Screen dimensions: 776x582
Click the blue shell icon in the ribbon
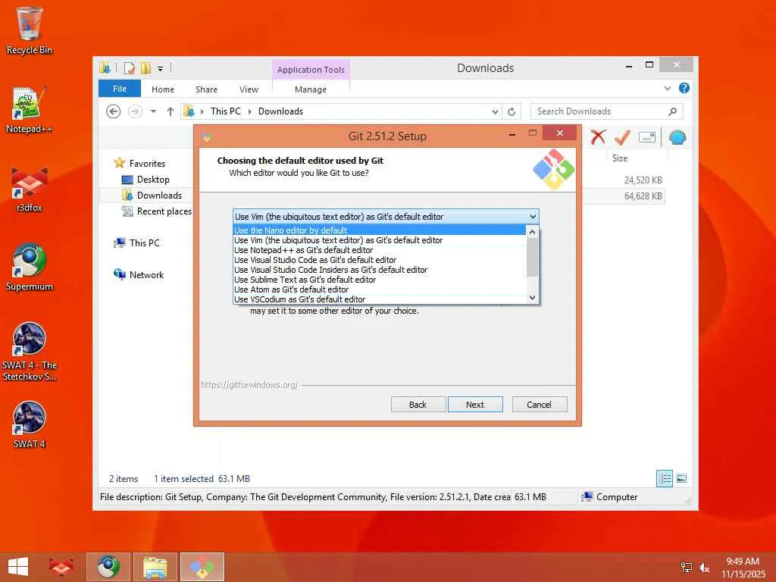(x=677, y=137)
